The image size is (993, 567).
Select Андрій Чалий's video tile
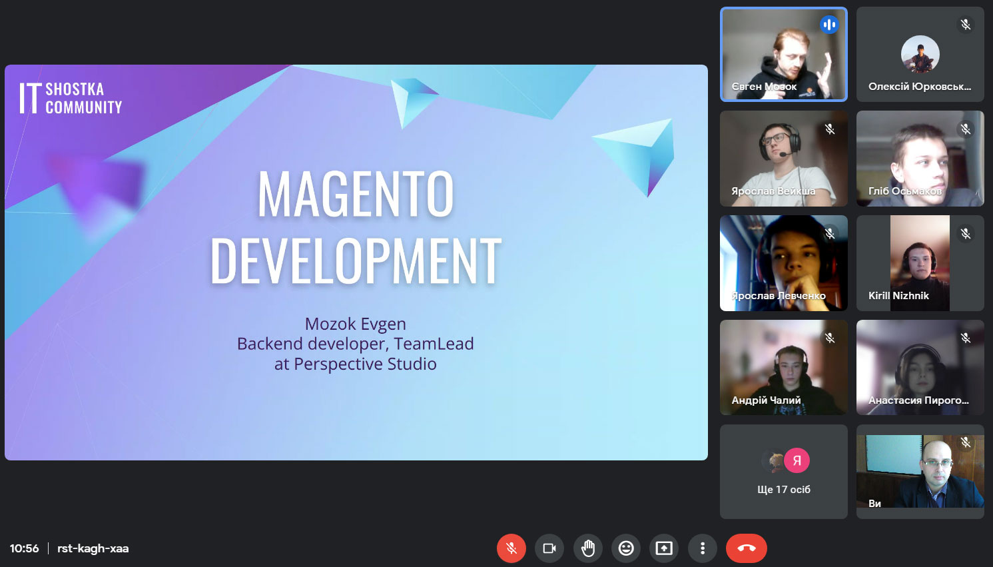tap(784, 368)
